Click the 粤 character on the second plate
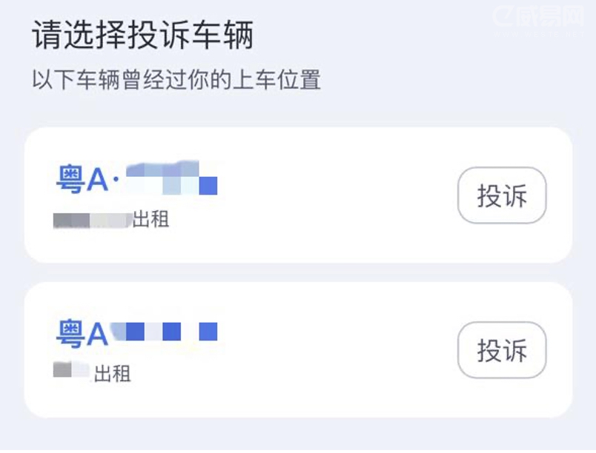This screenshot has width=596, height=453. (70, 334)
